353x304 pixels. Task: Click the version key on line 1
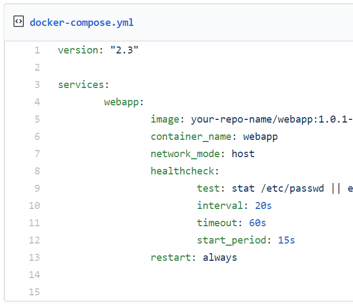pos(78,50)
